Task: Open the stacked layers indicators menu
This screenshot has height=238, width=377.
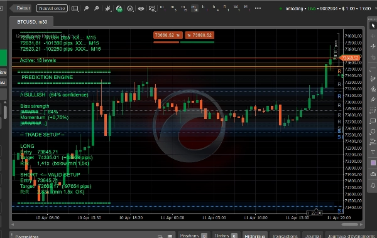Action: click(x=130, y=9)
